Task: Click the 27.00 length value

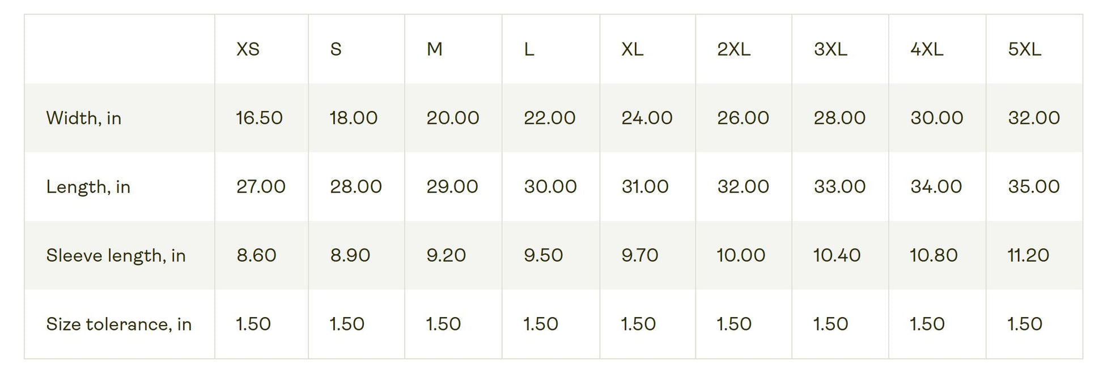Action: click(261, 186)
